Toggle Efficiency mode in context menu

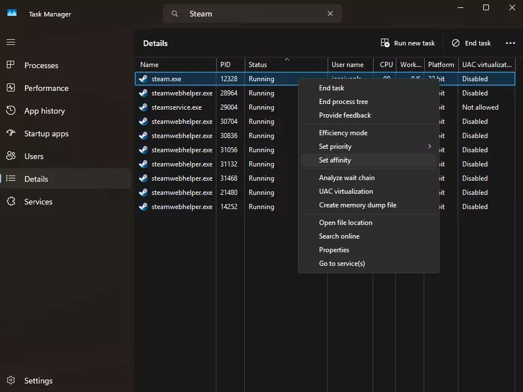click(x=343, y=133)
